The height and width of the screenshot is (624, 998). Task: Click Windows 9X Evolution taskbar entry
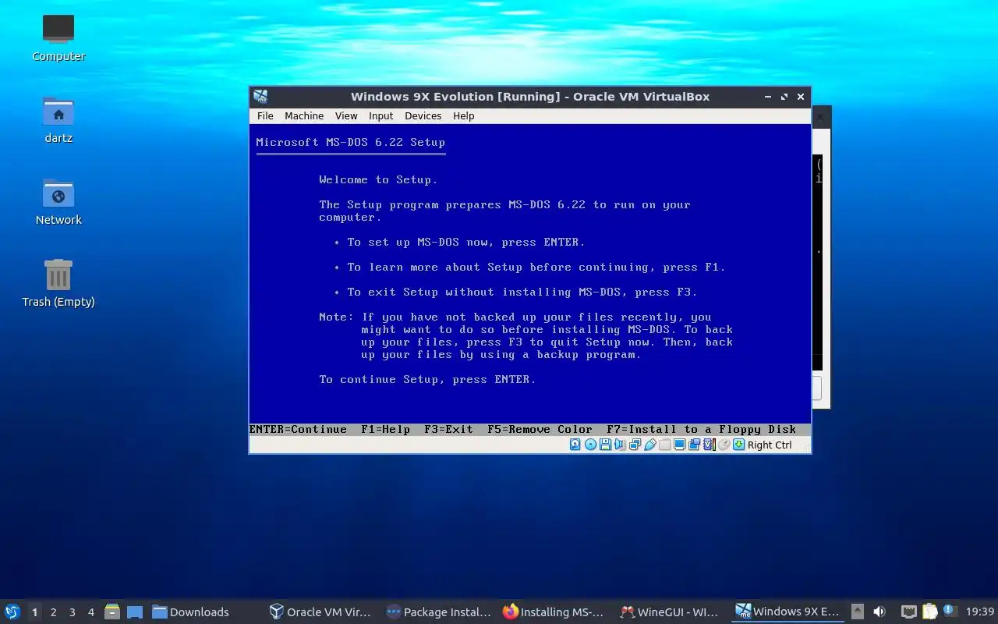click(787, 612)
